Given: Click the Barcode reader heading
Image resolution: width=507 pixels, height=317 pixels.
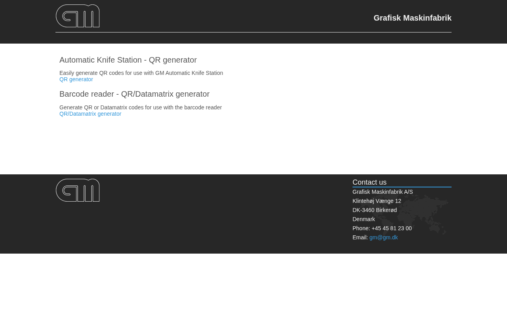Looking at the screenshot, I should [134, 94].
